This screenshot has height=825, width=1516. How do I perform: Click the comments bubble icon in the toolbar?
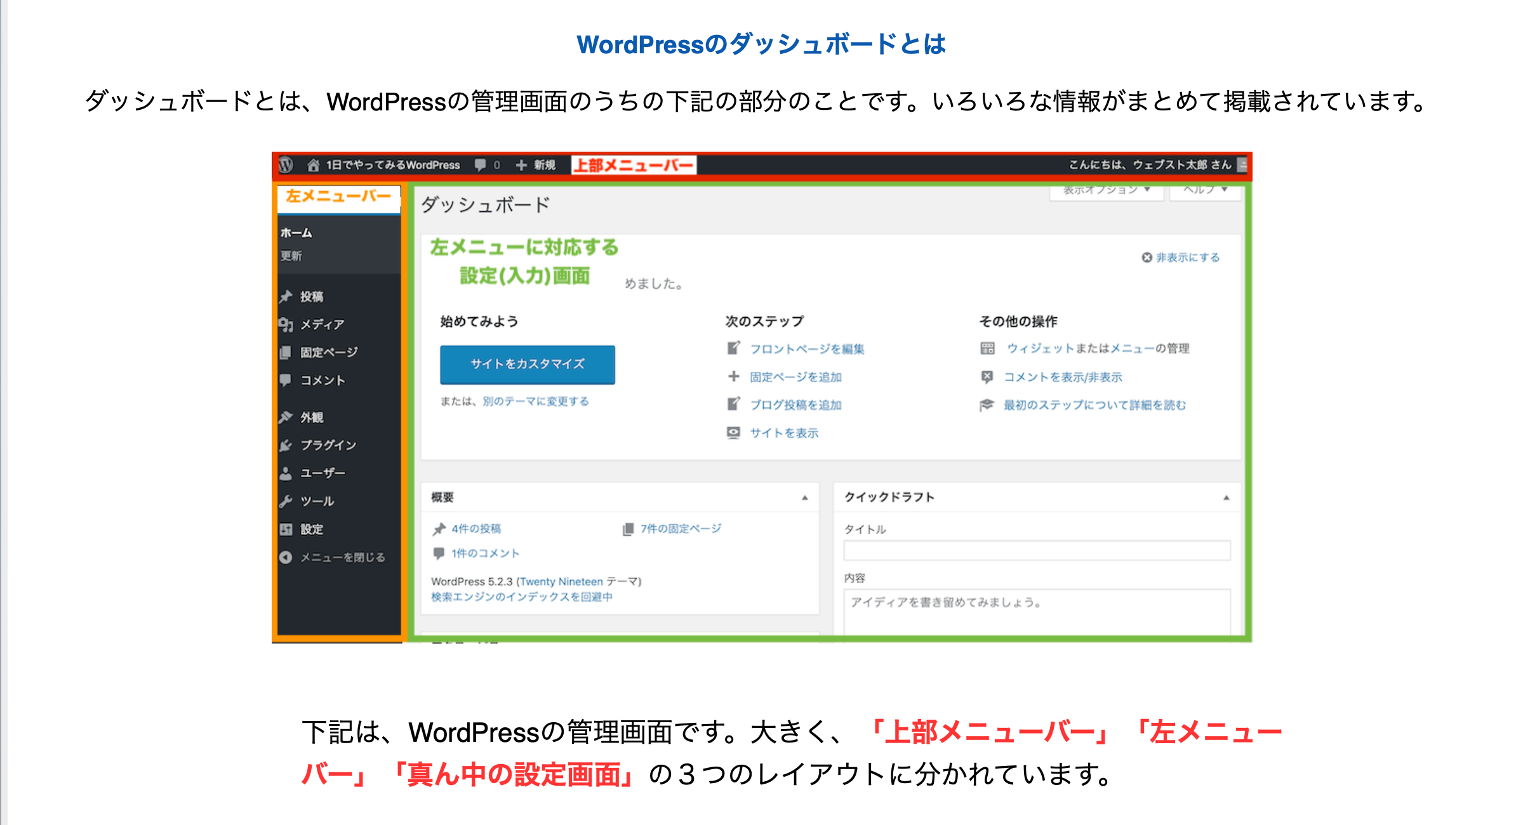[x=481, y=164]
